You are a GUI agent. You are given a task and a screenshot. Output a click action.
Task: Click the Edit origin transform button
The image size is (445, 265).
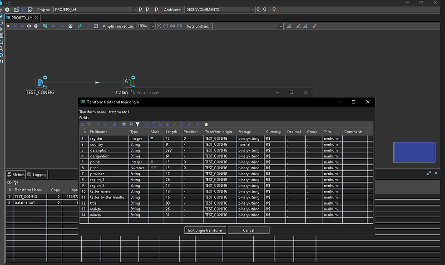pos(206,231)
